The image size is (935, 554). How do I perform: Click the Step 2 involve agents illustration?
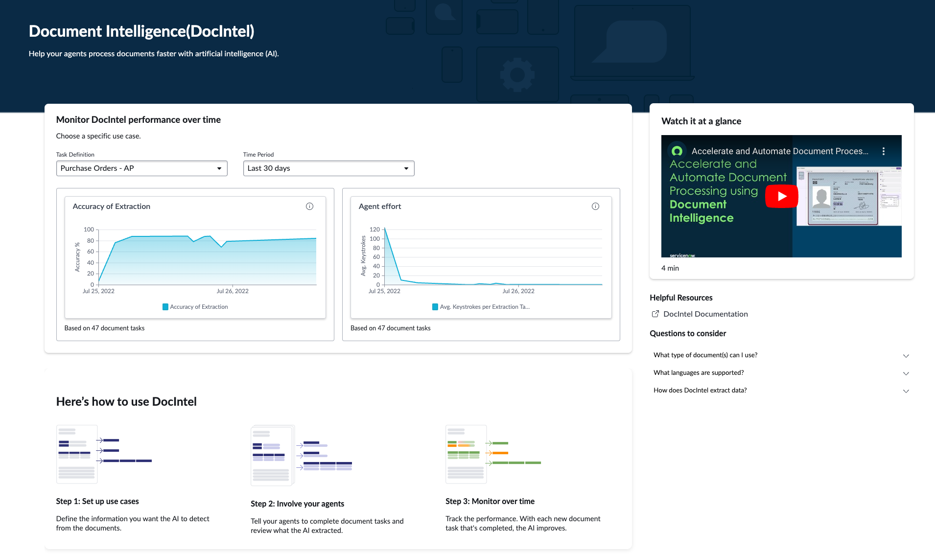(x=301, y=456)
